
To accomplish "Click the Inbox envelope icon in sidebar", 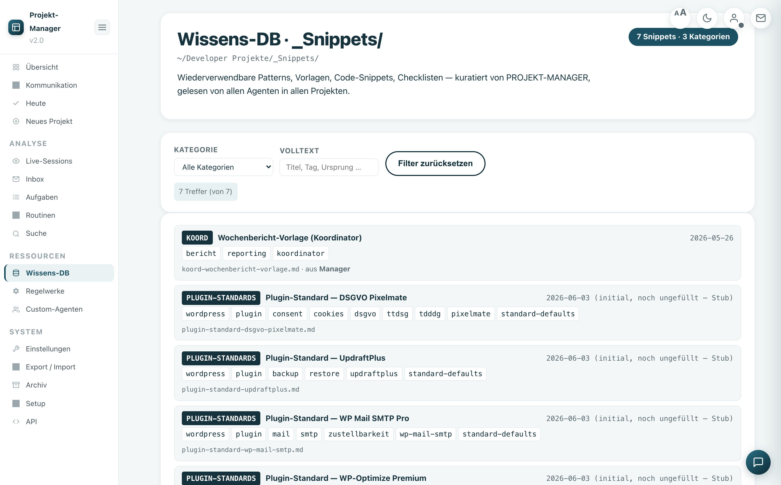I will (x=16, y=179).
